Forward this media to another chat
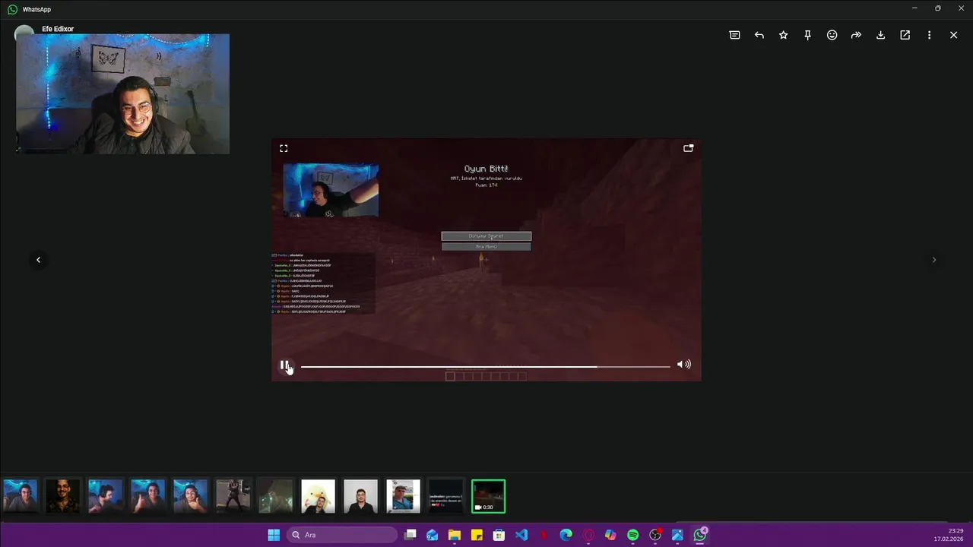The image size is (973, 547). coord(856,35)
